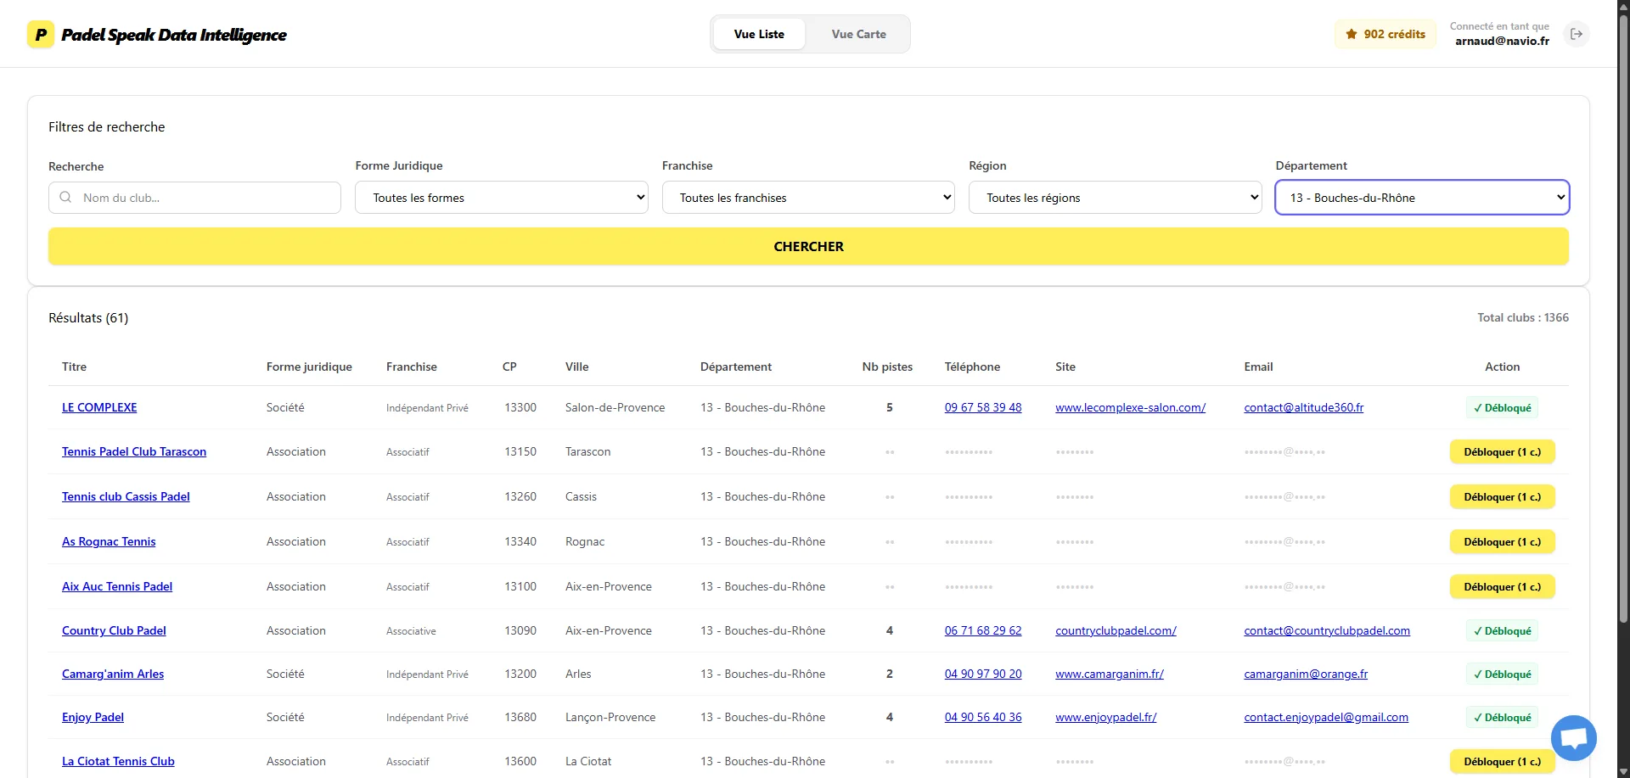Open the "LE COMPLEXE" club link
Screen dimensions: 1630x778
(98, 407)
